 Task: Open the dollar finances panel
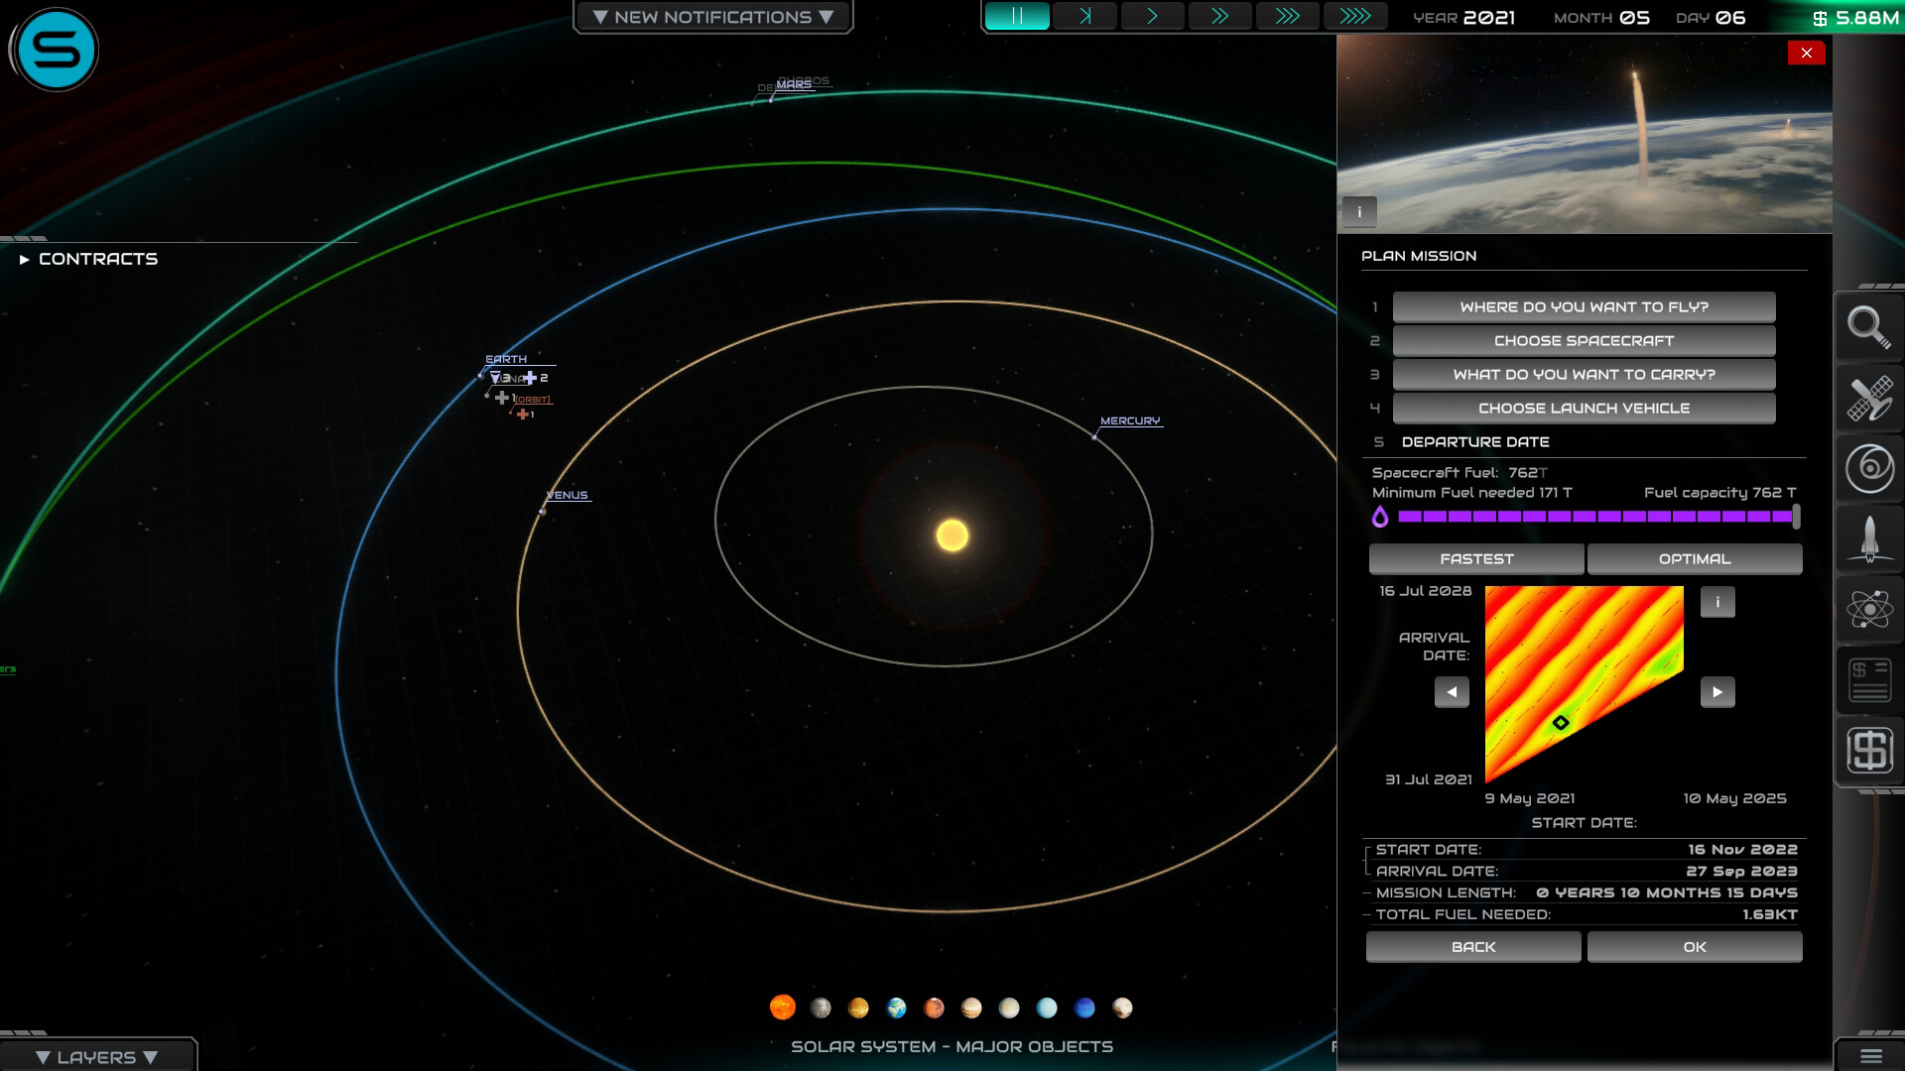coord(1869,750)
